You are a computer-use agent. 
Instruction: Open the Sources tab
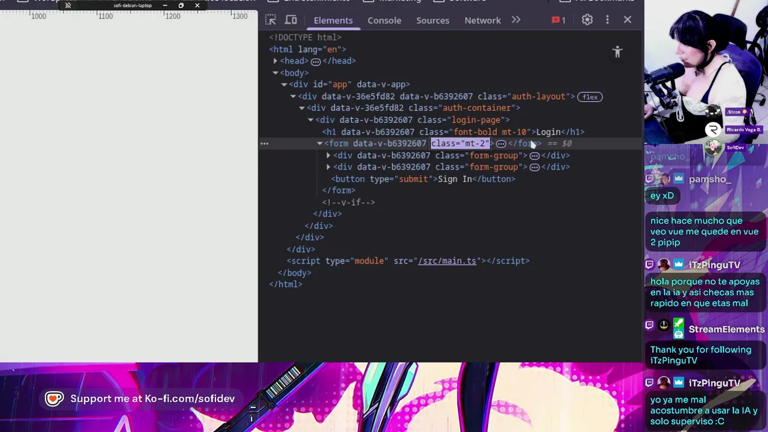click(433, 20)
